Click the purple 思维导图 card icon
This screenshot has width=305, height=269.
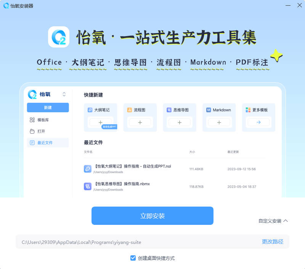pyautogui.click(x=169, y=110)
